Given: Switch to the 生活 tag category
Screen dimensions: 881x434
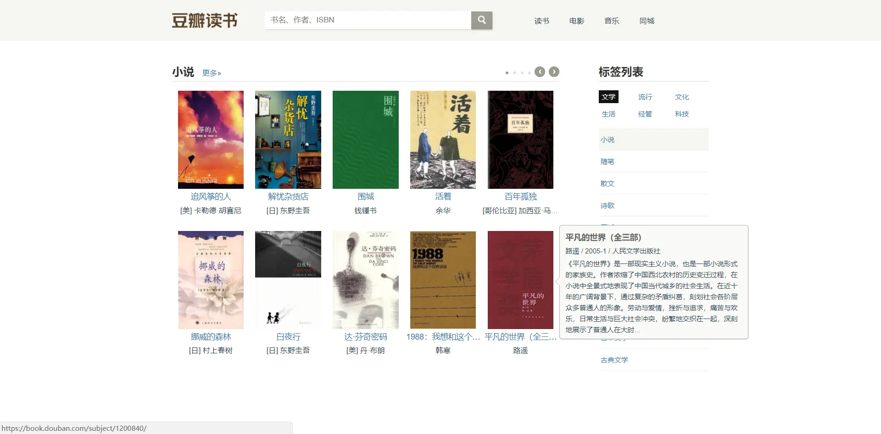Looking at the screenshot, I should [x=608, y=114].
